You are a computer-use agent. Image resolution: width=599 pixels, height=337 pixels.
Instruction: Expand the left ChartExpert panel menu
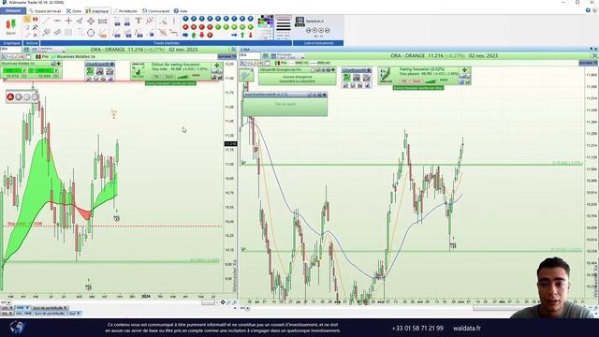coord(111,65)
